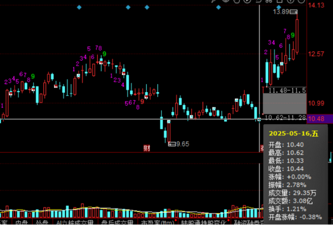Click the box icon beside the 13.89 high
The height and width of the screenshot is (225, 333).
293,12
